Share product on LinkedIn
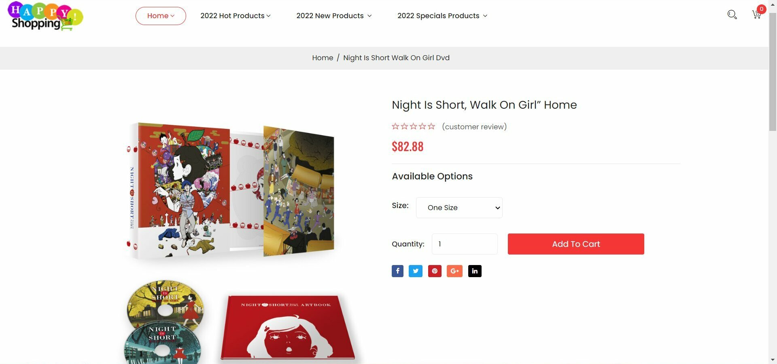Screen dimensions: 777x364 pos(475,271)
